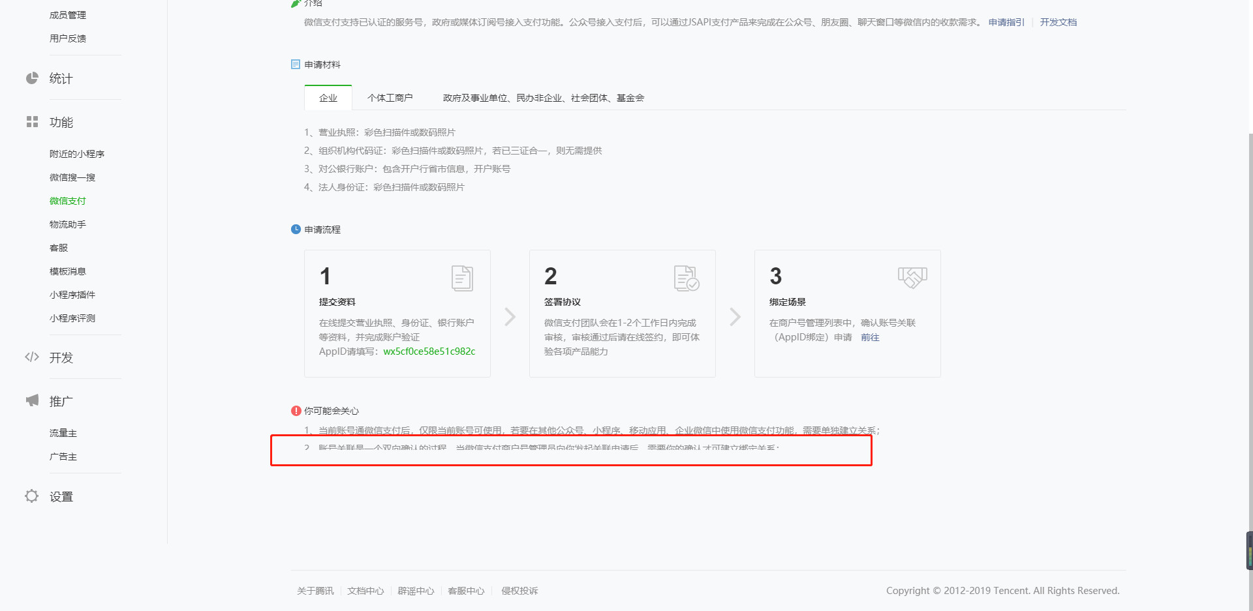Screen dimensions: 1253x611
Task: Click the 组织机构代码证 requirement line
Action: click(x=453, y=151)
